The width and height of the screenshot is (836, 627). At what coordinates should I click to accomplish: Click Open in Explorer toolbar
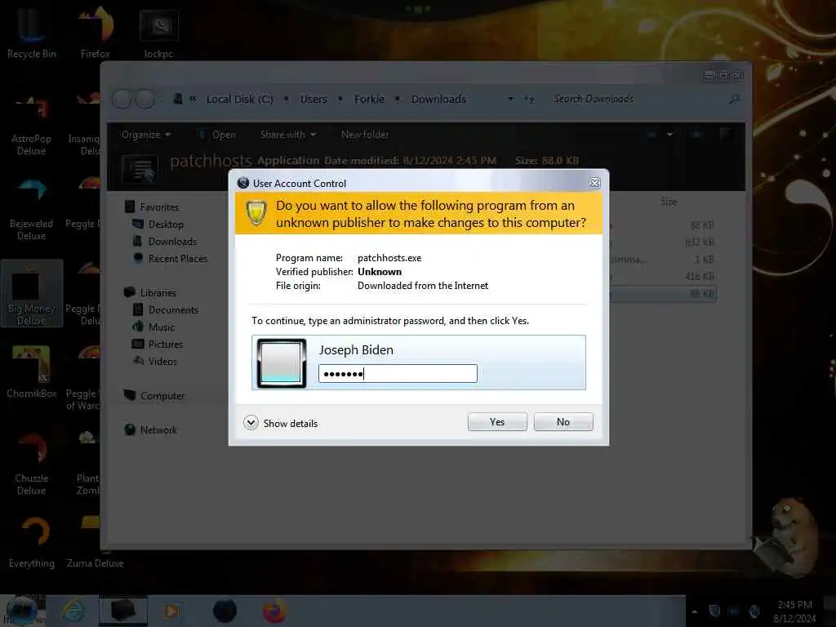(x=216, y=135)
